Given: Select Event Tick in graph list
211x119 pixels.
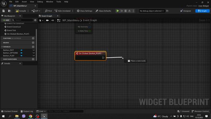Looking at the screenshot, I should click(x=11, y=30).
